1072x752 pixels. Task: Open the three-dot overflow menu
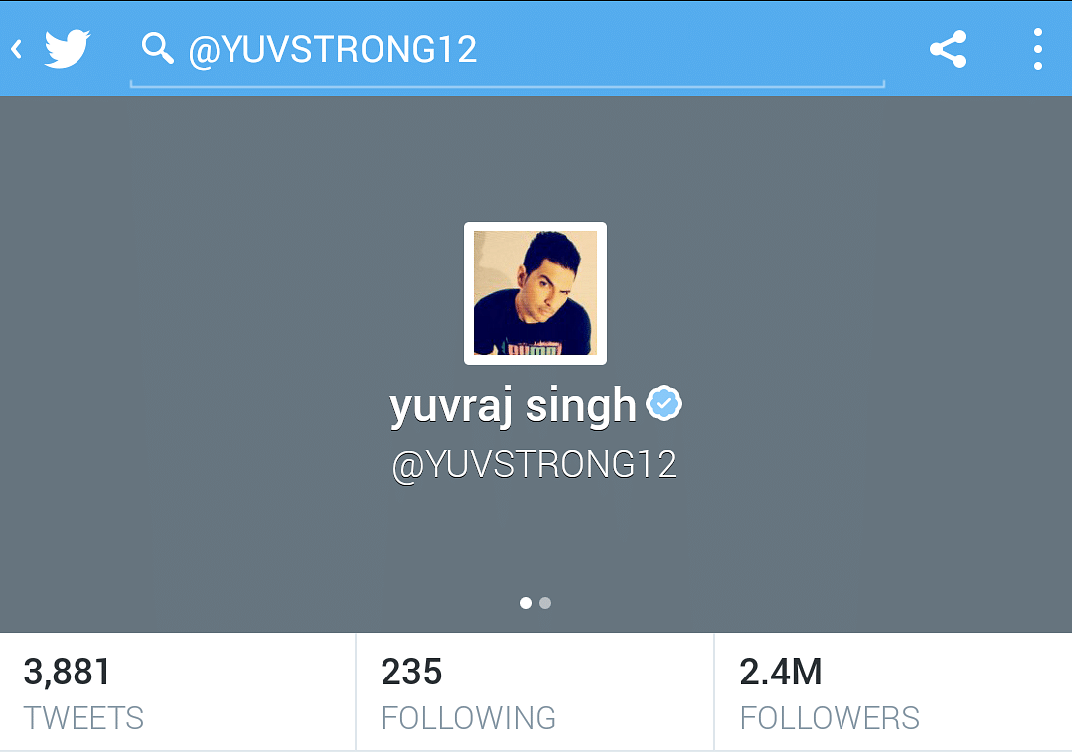(1038, 49)
